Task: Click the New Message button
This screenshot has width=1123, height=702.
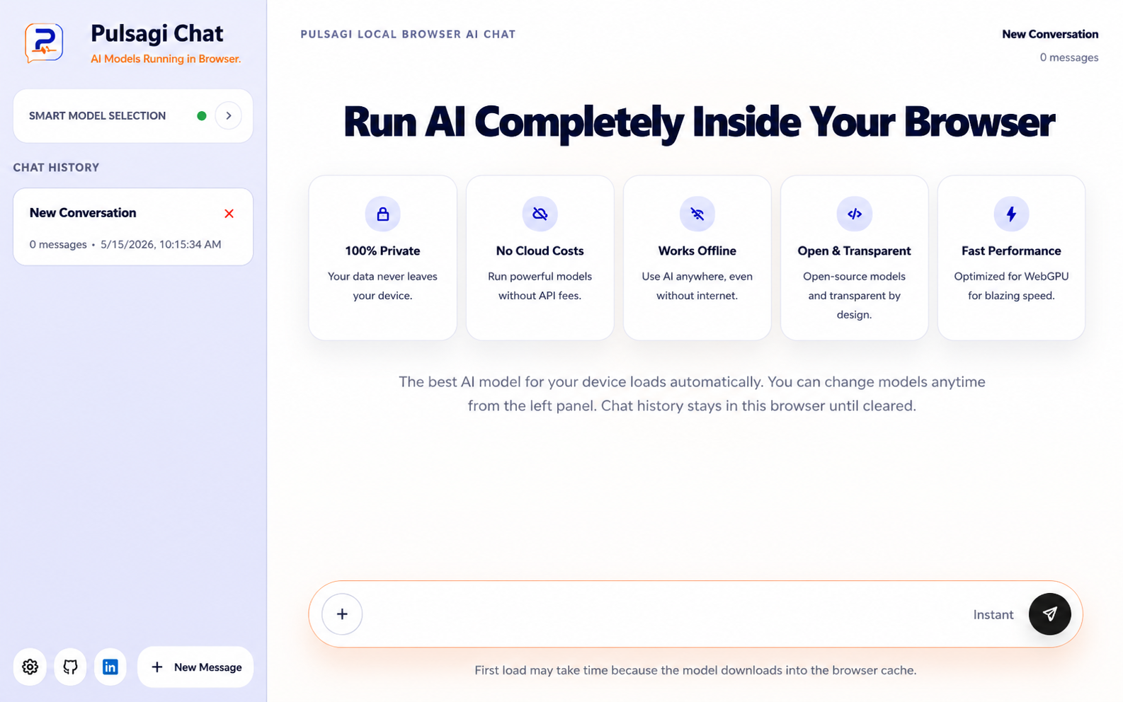Action: (195, 667)
